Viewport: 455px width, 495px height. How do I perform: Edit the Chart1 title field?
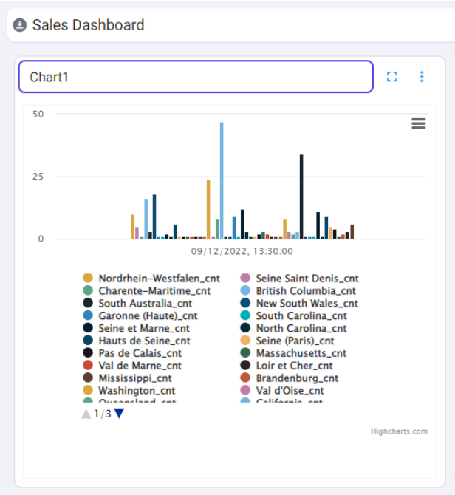[196, 77]
